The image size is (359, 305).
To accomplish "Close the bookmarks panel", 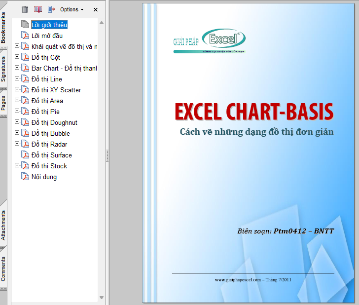I will pos(96,9).
